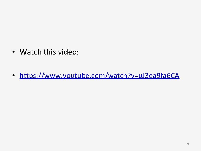Select the bullet before the YouTube link
Image resolution: width=201 pixels, height=151 pixels.
point(14,75)
